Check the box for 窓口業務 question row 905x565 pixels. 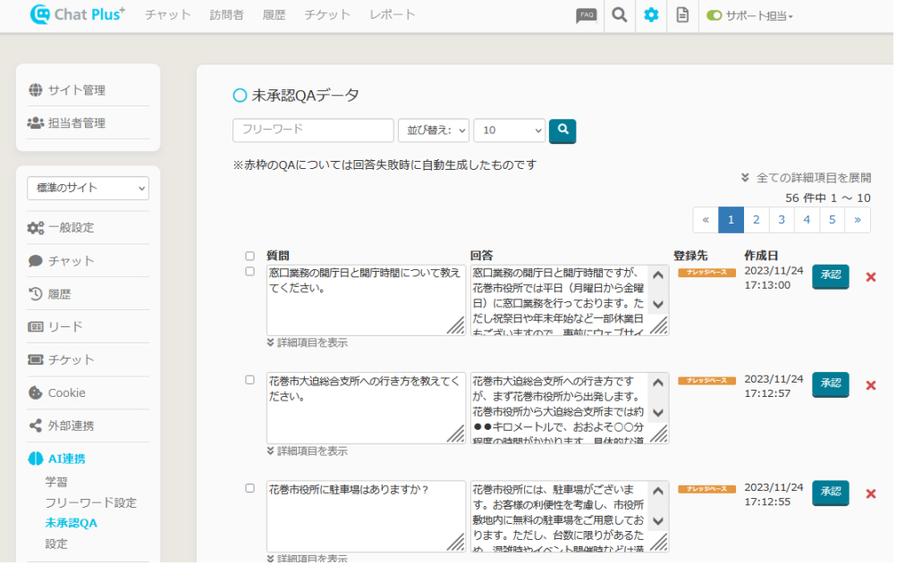click(250, 271)
